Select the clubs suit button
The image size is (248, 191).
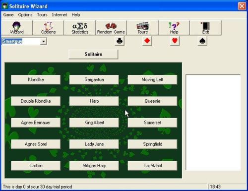coord(120,41)
